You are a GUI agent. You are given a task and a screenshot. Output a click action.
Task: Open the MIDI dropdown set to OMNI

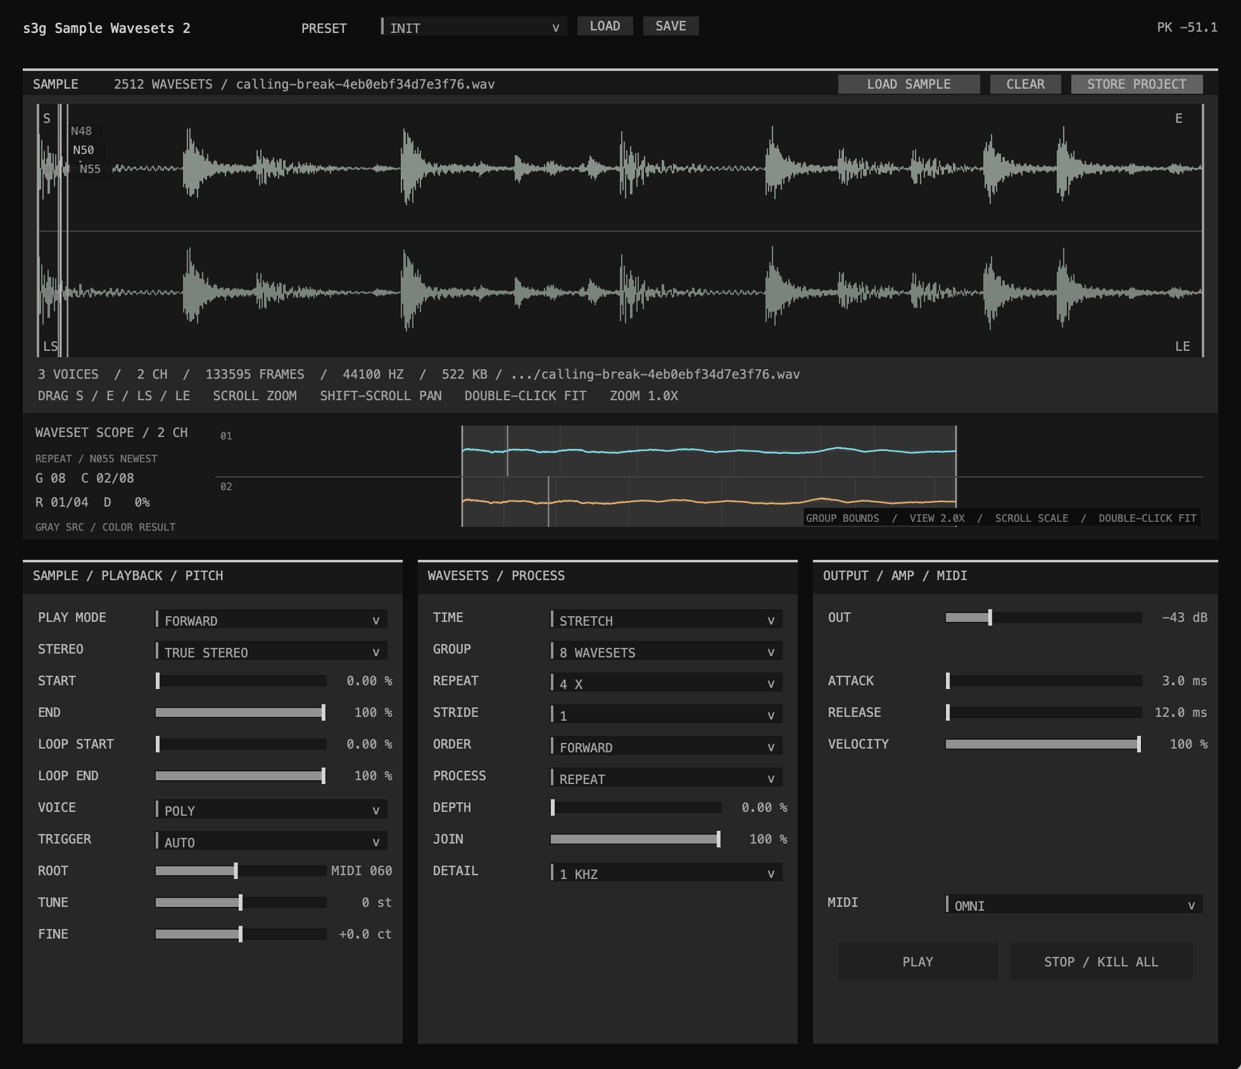pos(1074,905)
